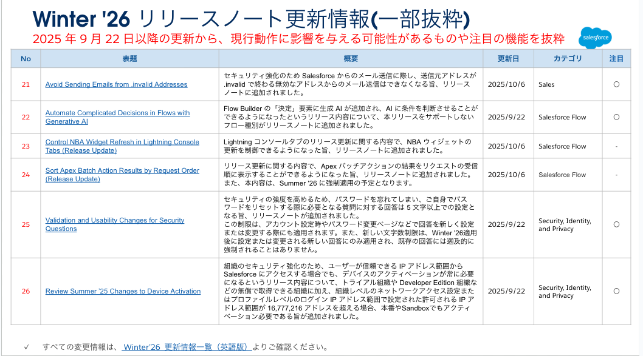Click the 2025/9/22 date in row 22

[x=506, y=117]
